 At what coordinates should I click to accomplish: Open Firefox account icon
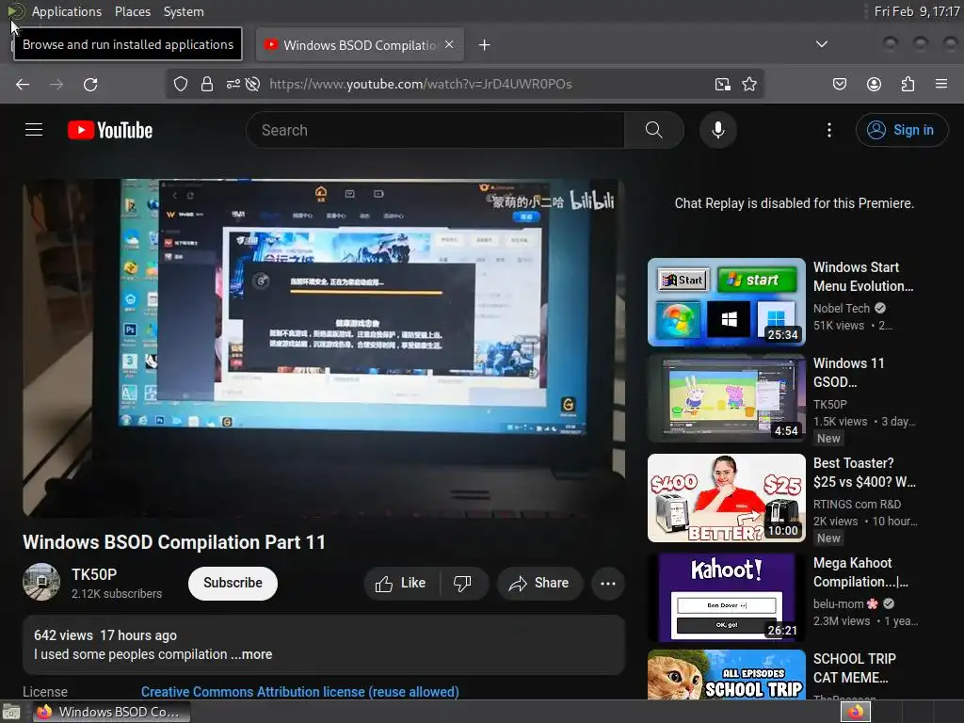874,84
